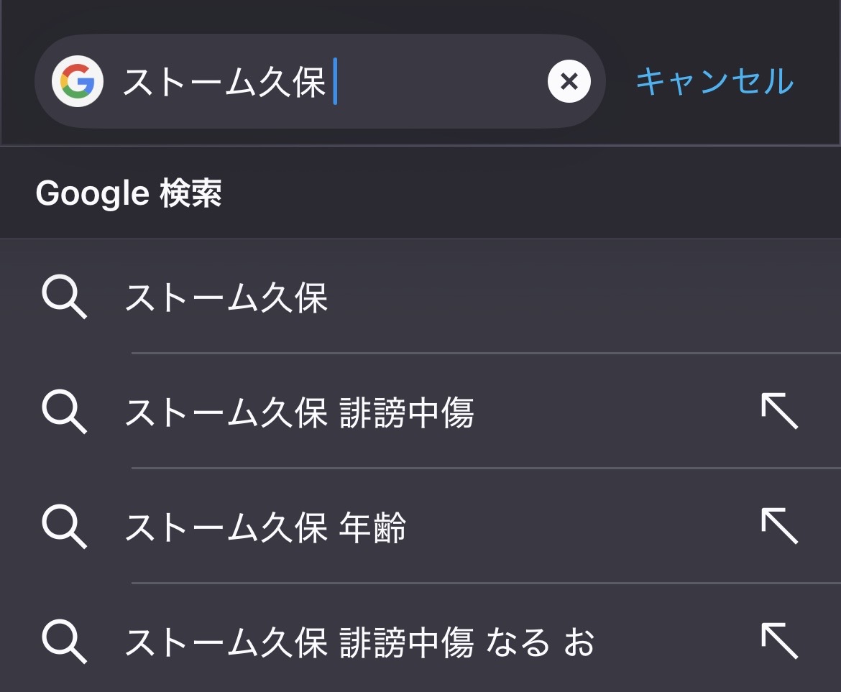The height and width of the screenshot is (692, 841).
Task: Select the suggestion ストーム久保 誹謗中傷
Action: click(299, 413)
